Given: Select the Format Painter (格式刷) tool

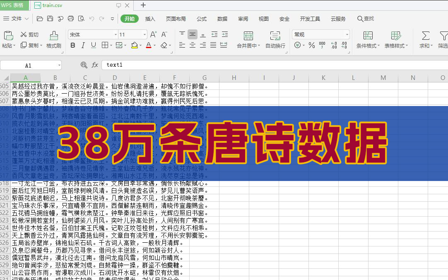Looking at the screenshot, I should 54,40.
